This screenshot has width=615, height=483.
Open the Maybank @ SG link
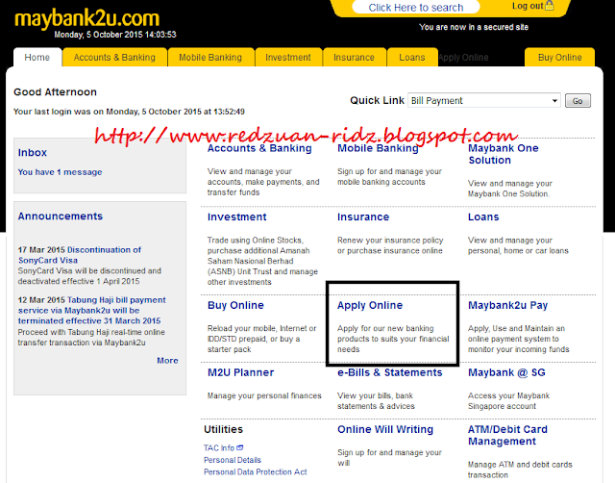[506, 372]
